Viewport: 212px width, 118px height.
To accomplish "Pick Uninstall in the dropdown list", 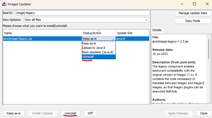I will click(99, 57).
